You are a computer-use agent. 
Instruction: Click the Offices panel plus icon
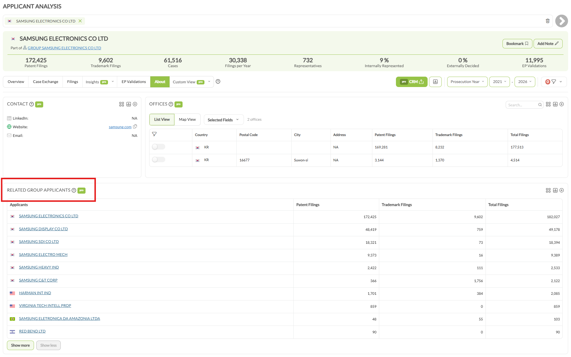click(561, 104)
